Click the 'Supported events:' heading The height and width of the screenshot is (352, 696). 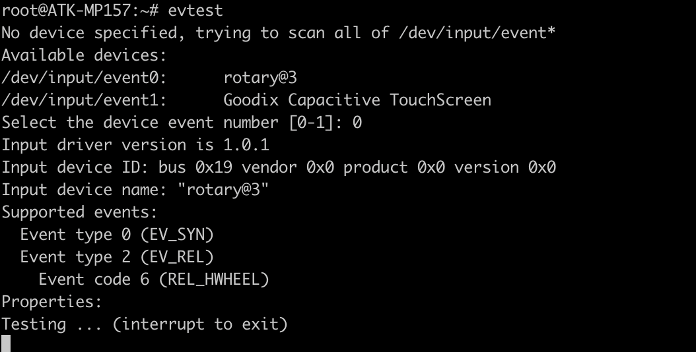(x=79, y=212)
